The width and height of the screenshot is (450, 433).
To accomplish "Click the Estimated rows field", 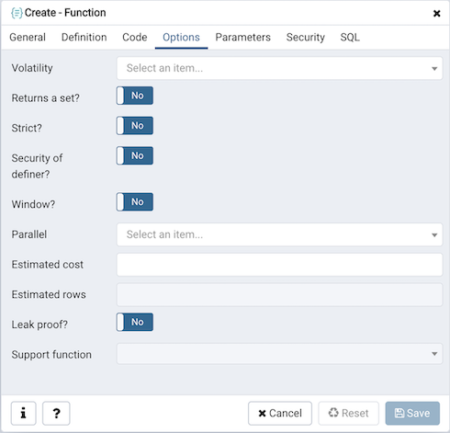I will click(279, 294).
